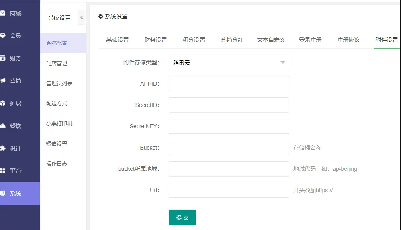The width and height of the screenshot is (401, 230).
Task: Click the 会员 member diamond icon
Action: [x=2, y=35]
